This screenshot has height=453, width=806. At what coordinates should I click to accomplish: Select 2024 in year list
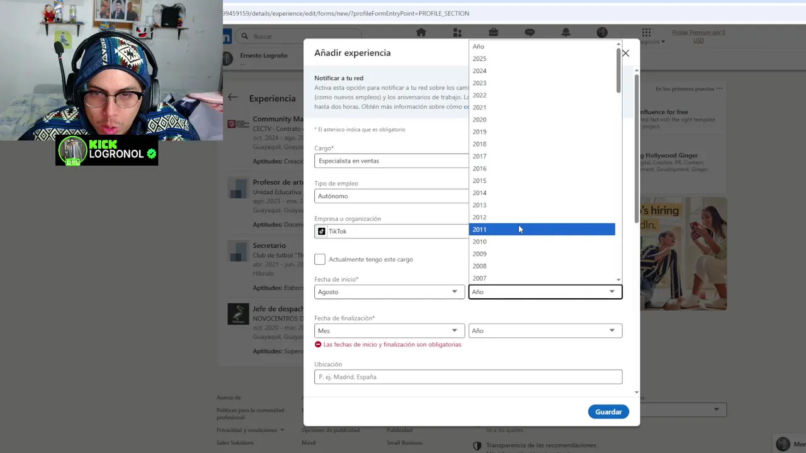point(542,71)
